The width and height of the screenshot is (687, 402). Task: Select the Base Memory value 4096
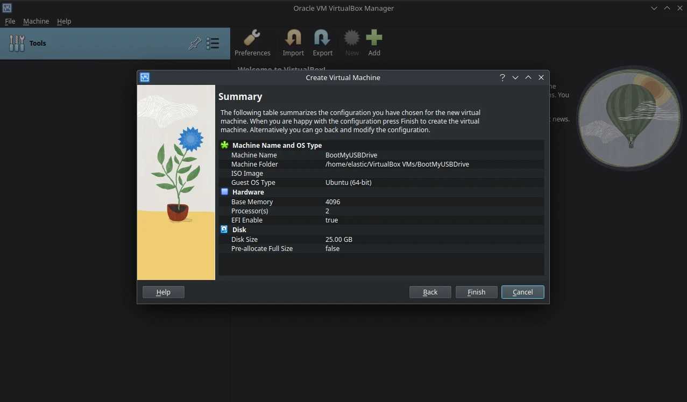tap(333, 202)
